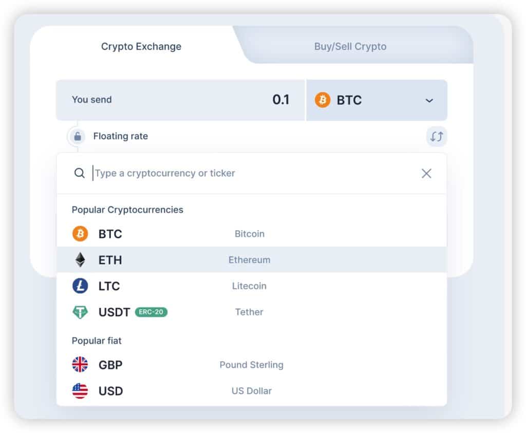Switch to the Crypto Exchange tab
This screenshot has height=433, width=526.
coord(141,47)
